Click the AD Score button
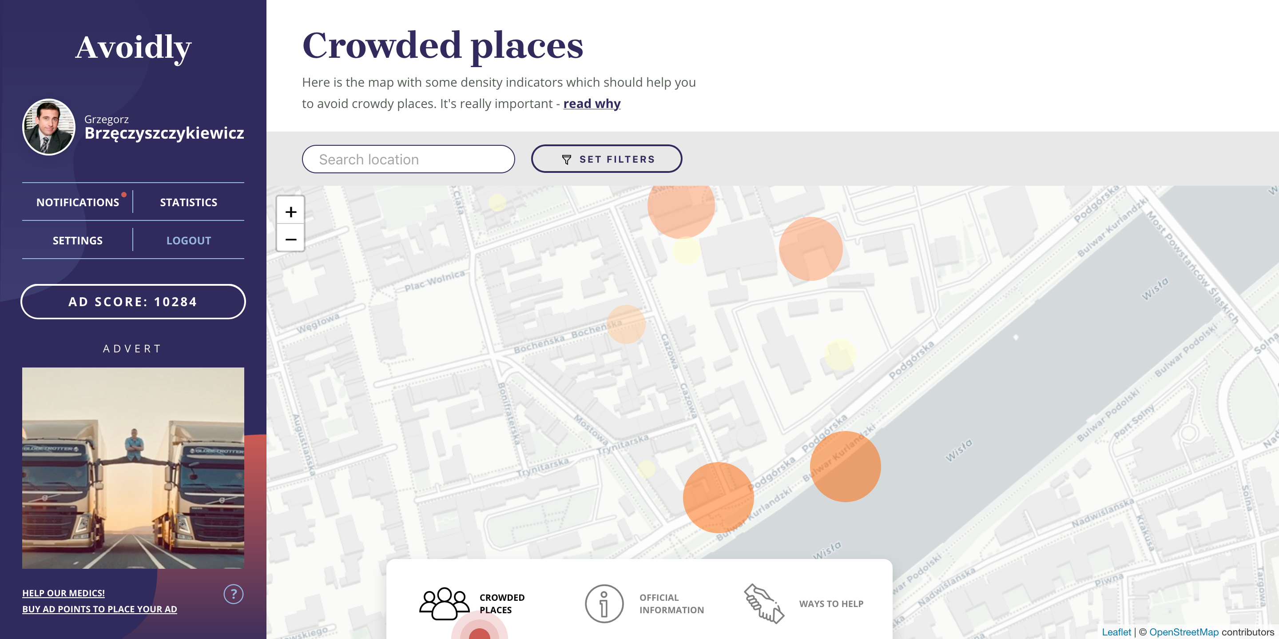Viewport: 1279px width, 639px height. (133, 302)
